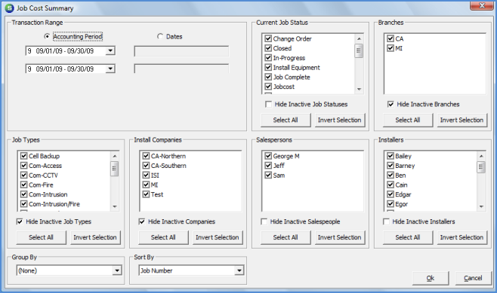Toggle the Com-Access job type
This screenshot has height=293, width=497.
pyautogui.click(x=23, y=165)
